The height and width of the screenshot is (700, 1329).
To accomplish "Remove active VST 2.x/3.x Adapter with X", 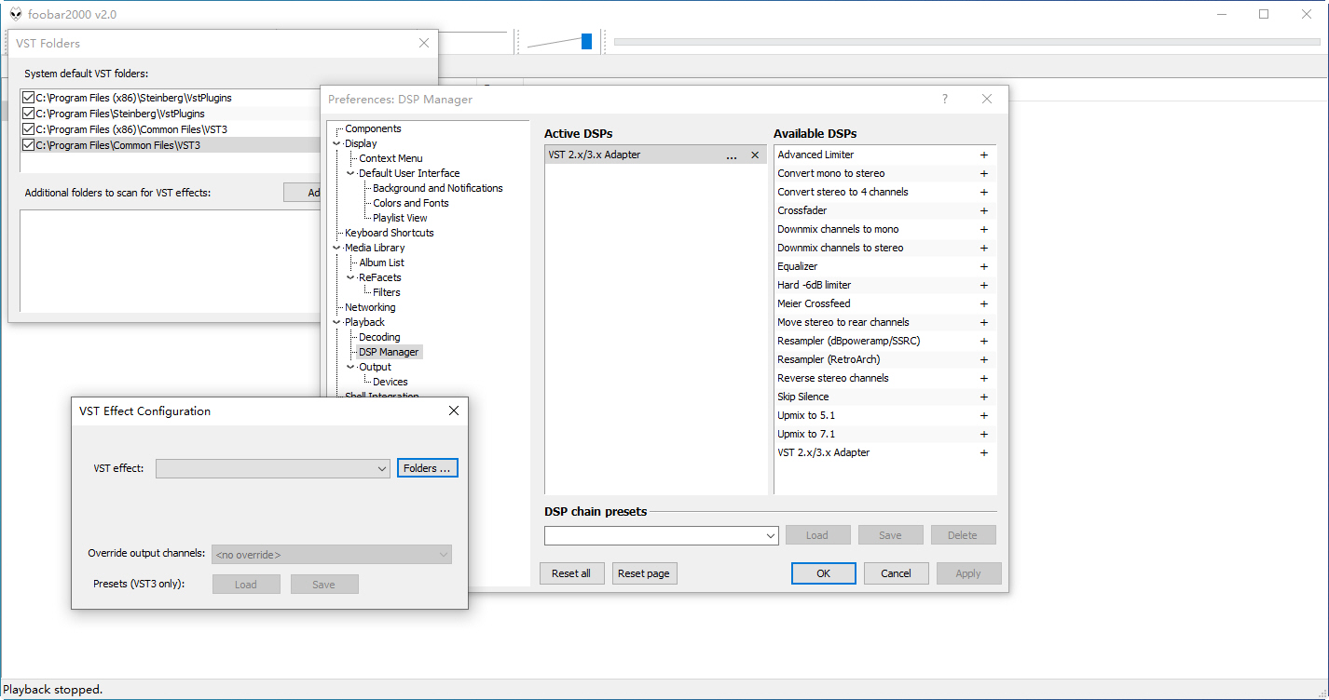I will click(755, 155).
